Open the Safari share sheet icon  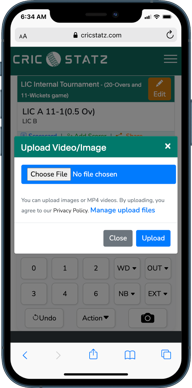tap(93, 354)
